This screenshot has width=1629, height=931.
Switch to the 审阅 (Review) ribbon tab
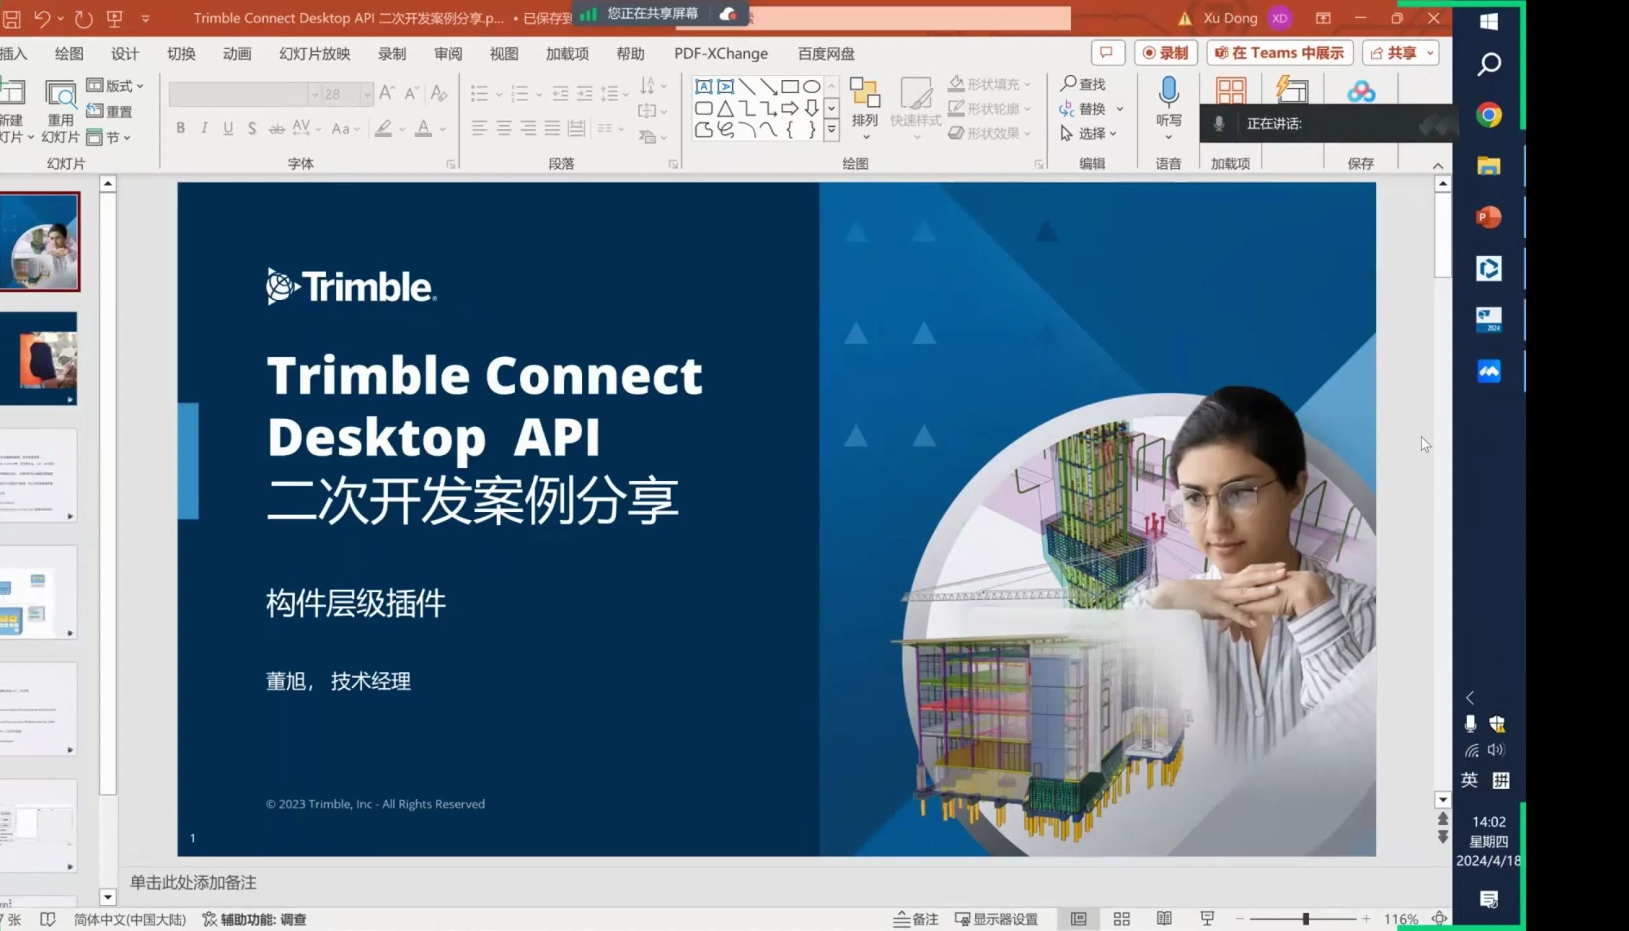coord(448,54)
